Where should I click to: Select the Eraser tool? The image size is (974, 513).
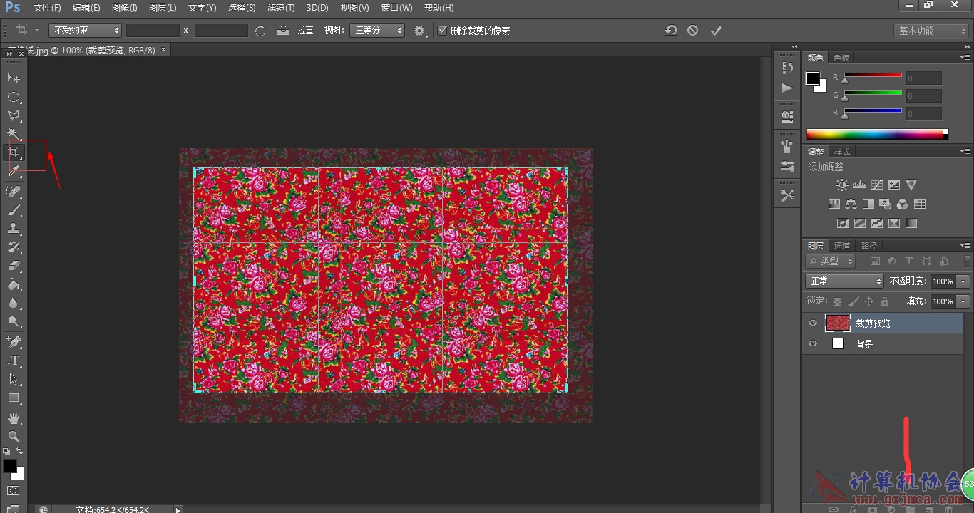tap(14, 266)
